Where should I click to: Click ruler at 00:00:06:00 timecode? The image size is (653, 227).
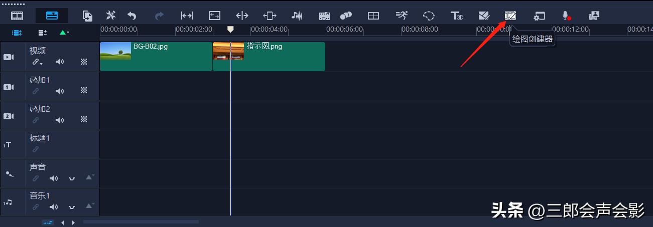click(344, 30)
